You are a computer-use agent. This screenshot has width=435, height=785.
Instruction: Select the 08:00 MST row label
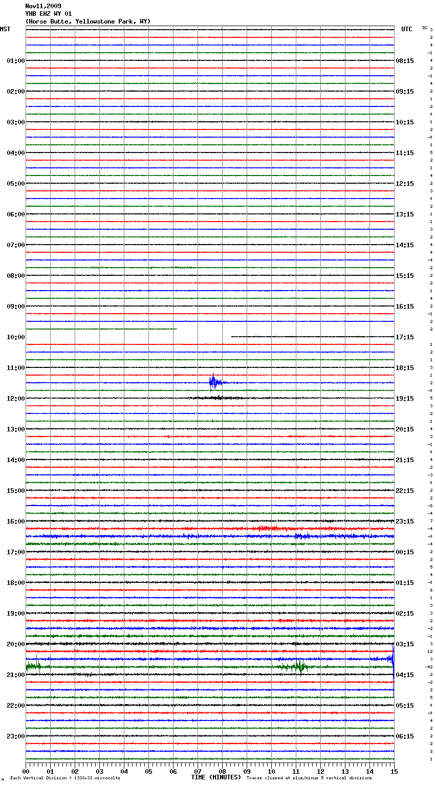tap(16, 276)
